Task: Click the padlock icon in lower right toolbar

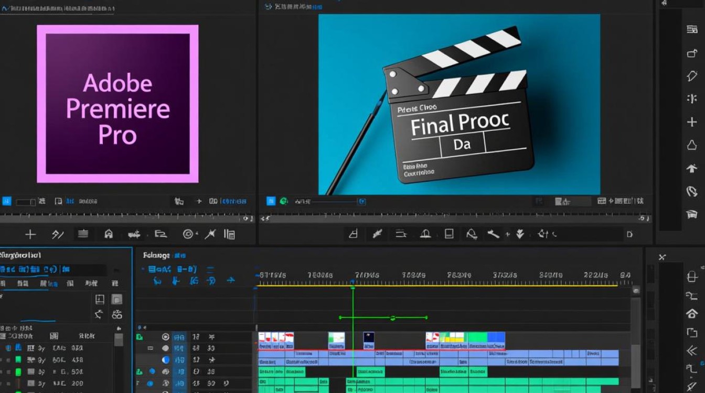Action: tap(692, 276)
